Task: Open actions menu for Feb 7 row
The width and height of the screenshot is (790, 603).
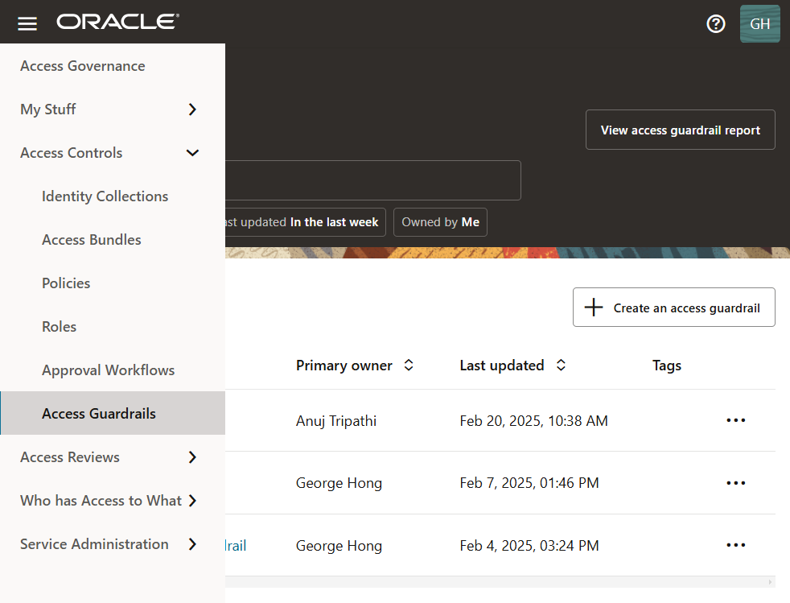Action: point(735,483)
